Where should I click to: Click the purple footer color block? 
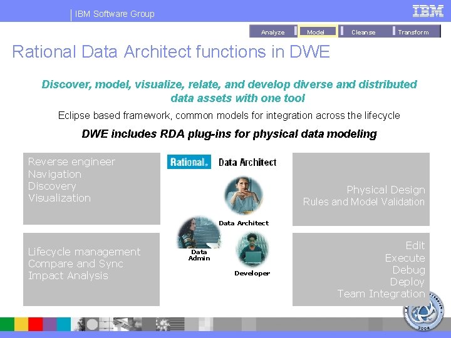coord(49,324)
